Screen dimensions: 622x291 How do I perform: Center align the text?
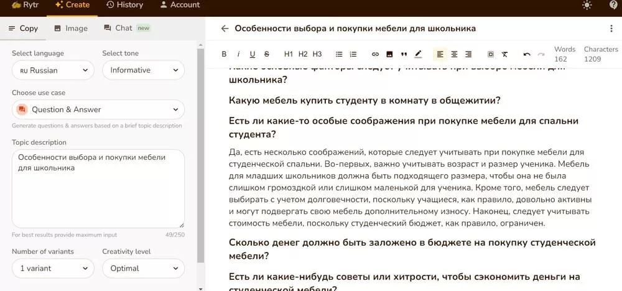pos(454,54)
